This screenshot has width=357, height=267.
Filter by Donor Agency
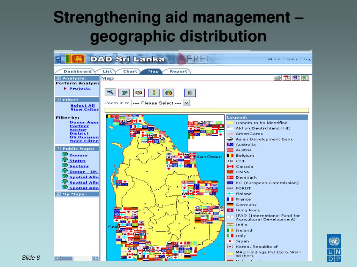pos(84,122)
